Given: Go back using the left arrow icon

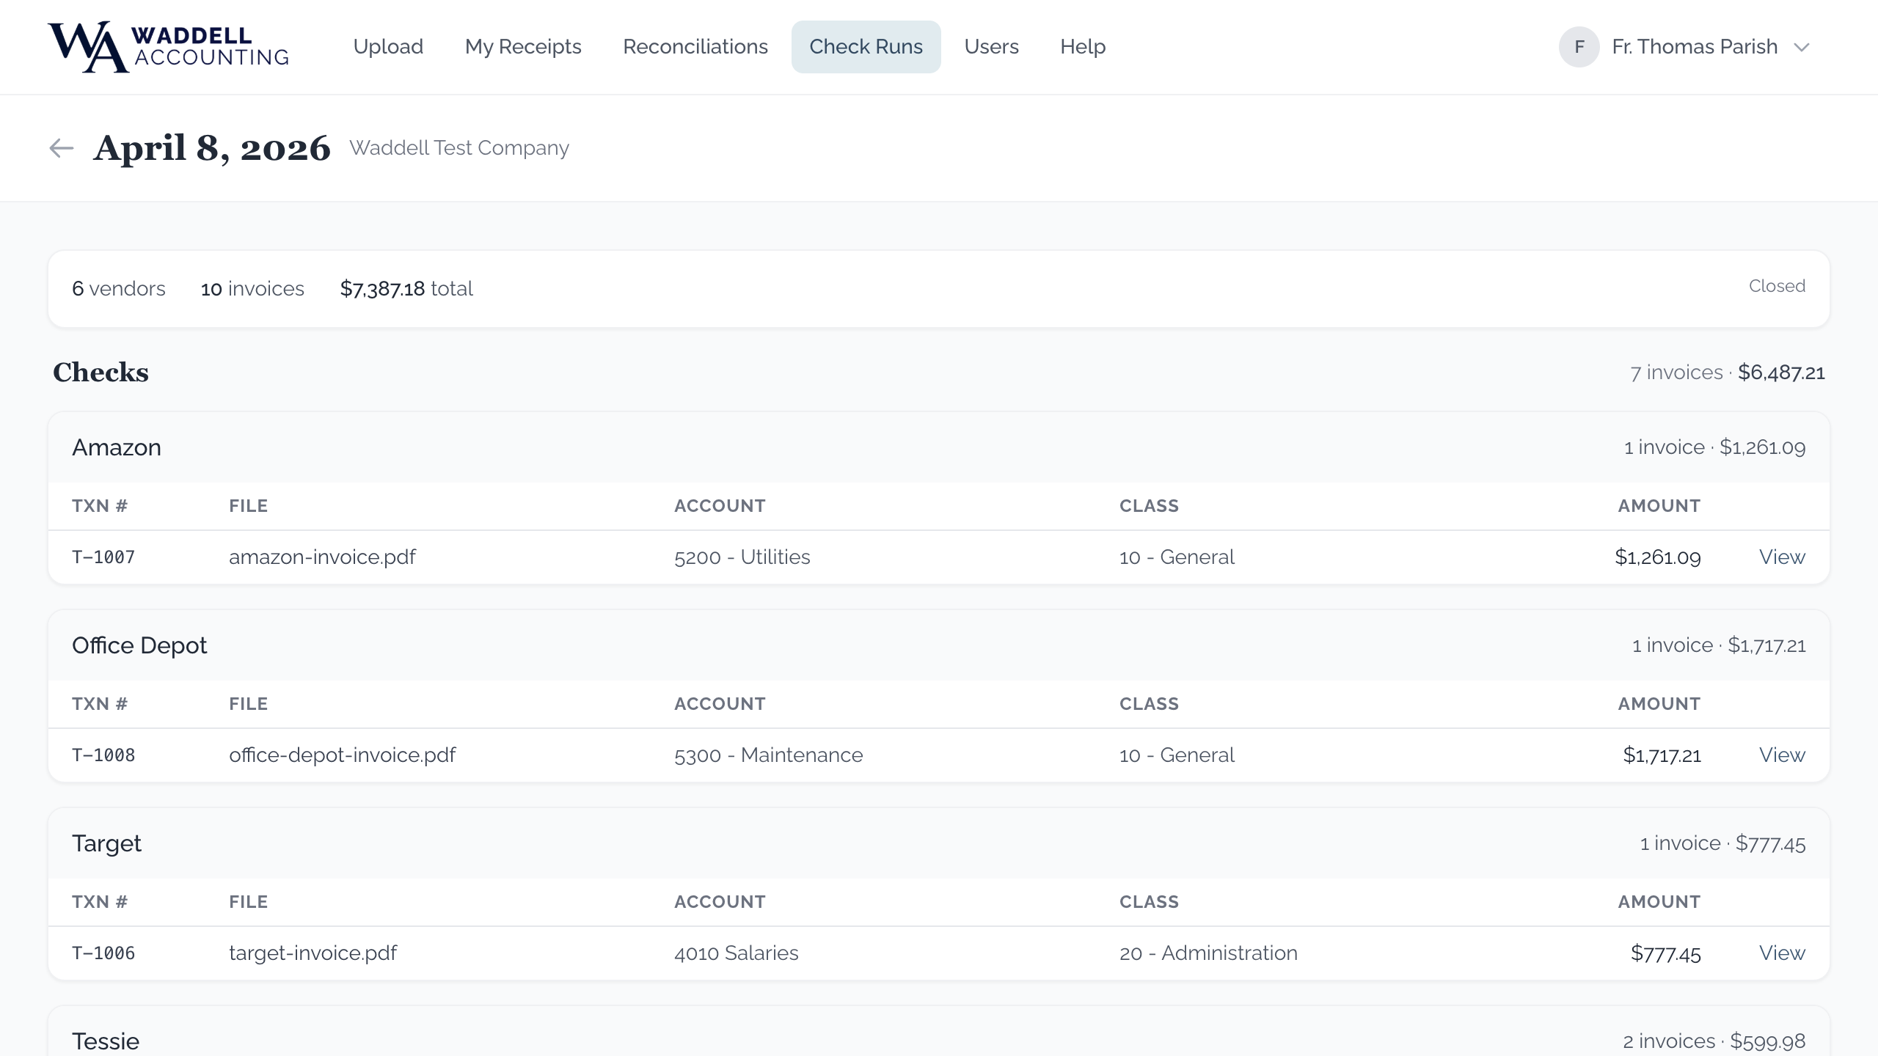Looking at the screenshot, I should [x=62, y=148].
